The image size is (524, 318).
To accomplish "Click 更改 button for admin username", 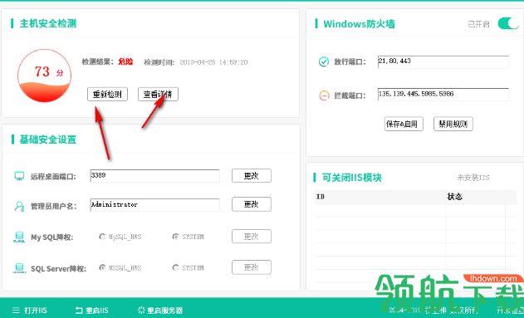I will point(252,204).
